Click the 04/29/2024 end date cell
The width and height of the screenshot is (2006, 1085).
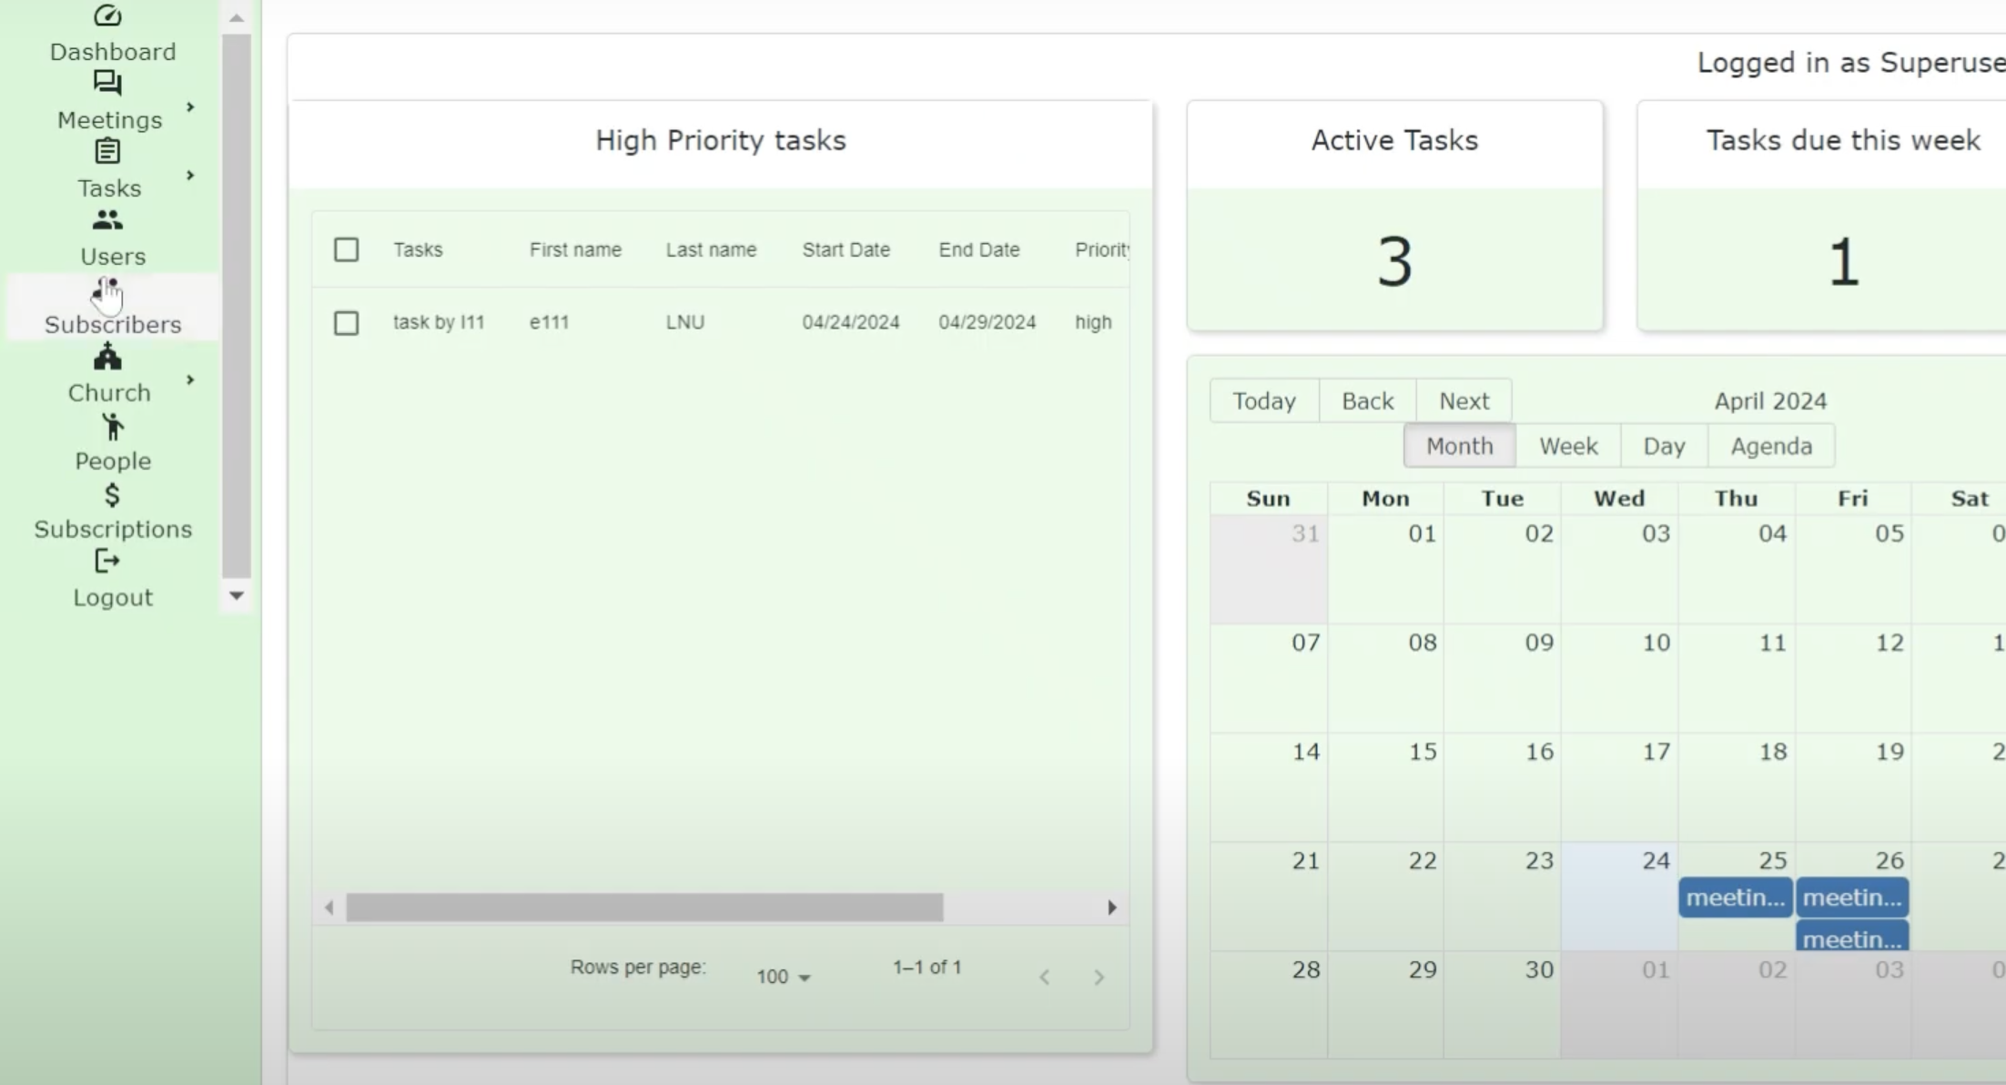pos(988,322)
